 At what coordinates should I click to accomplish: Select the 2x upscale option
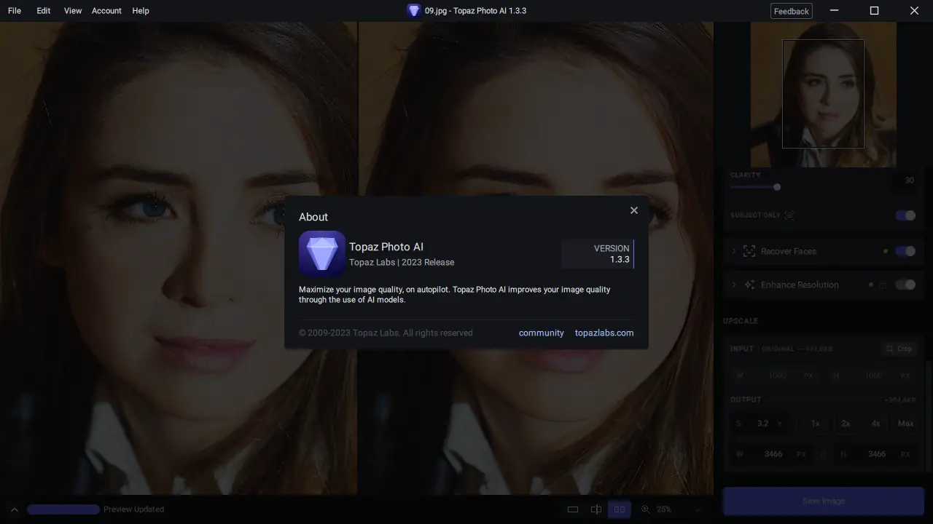[845, 423]
